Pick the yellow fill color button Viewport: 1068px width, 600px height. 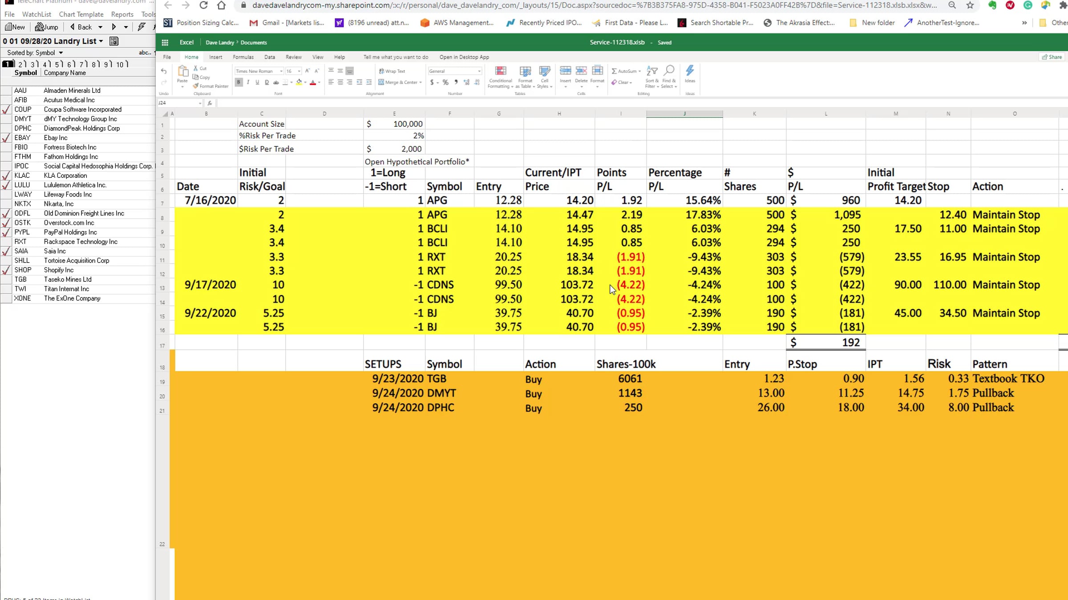coord(299,82)
